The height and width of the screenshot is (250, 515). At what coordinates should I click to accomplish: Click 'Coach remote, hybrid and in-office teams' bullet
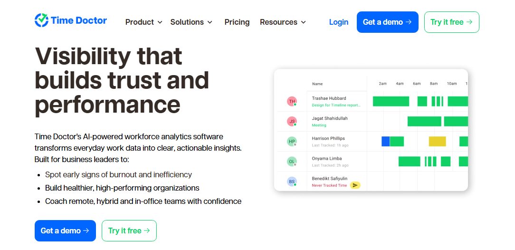[x=143, y=201]
